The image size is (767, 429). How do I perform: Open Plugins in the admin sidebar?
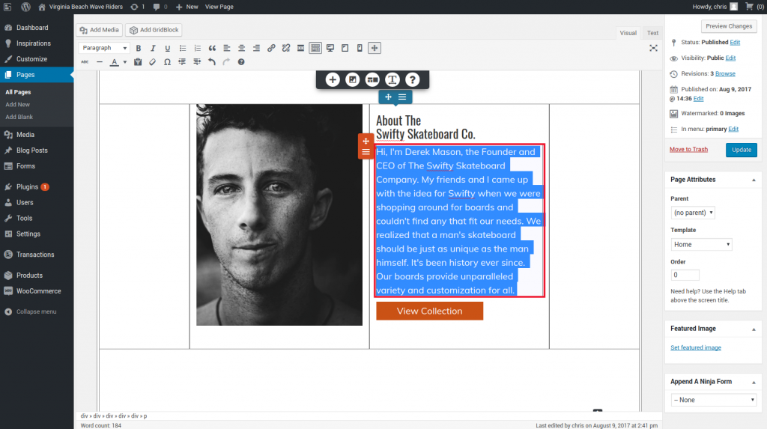27,186
